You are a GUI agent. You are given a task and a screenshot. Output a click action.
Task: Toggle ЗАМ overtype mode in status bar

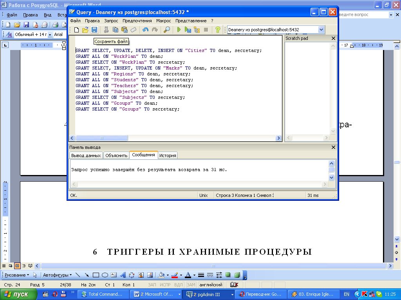tap(191, 285)
